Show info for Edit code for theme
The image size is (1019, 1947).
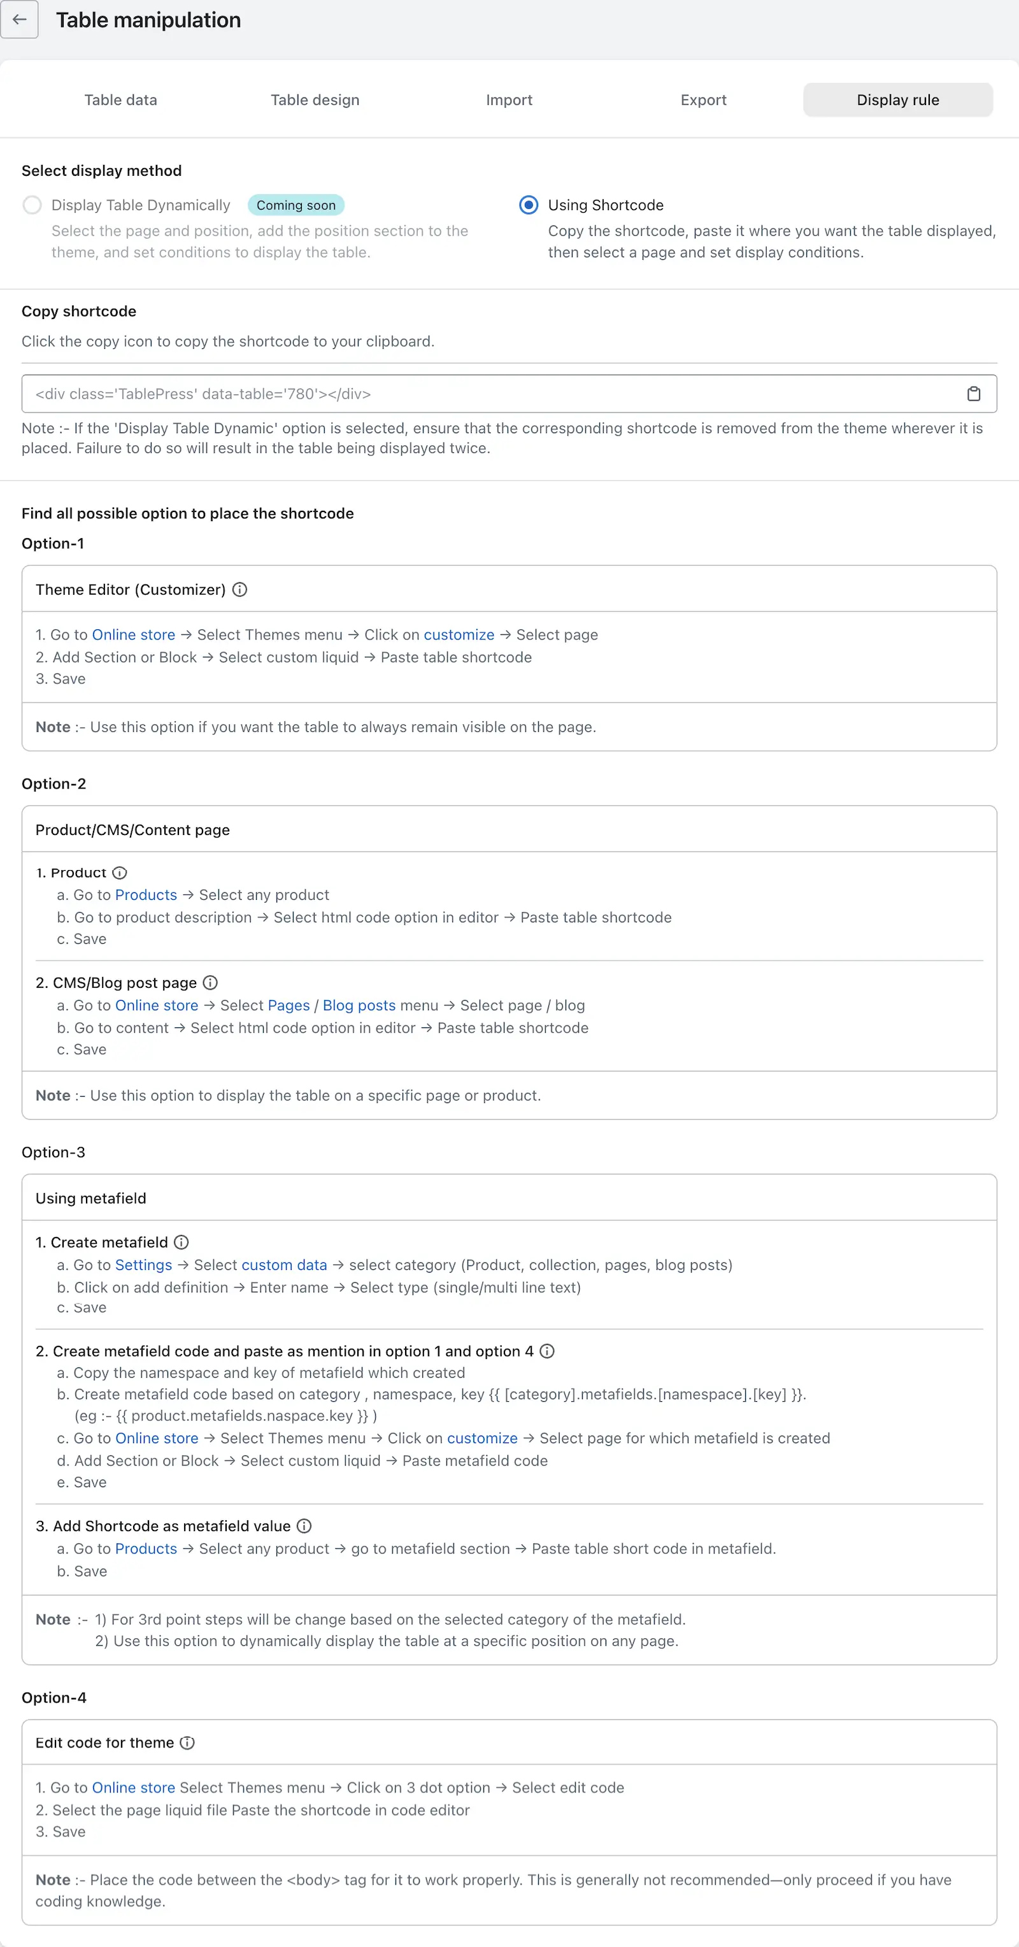(187, 1742)
